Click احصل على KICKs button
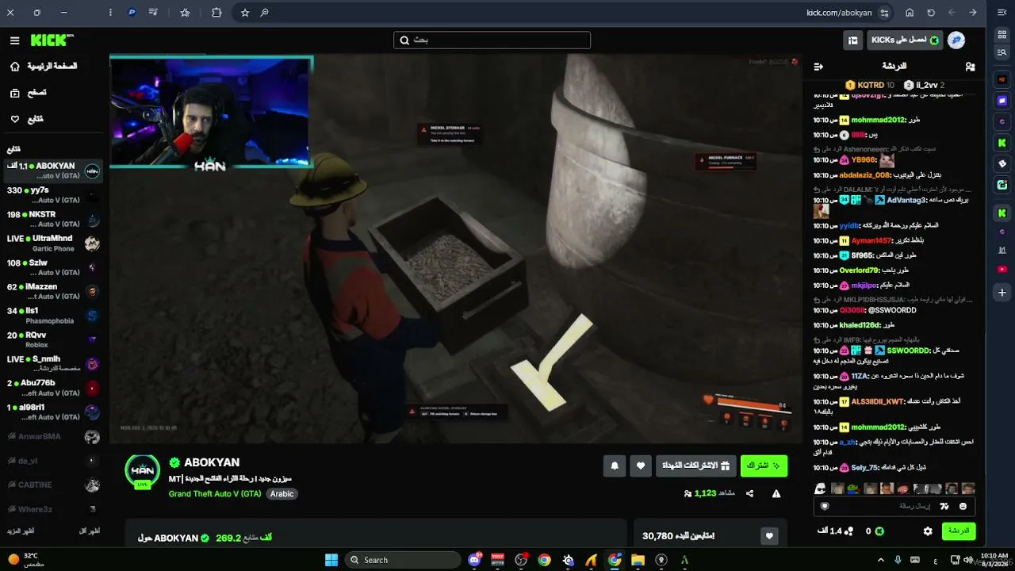1015x571 pixels. (x=905, y=40)
